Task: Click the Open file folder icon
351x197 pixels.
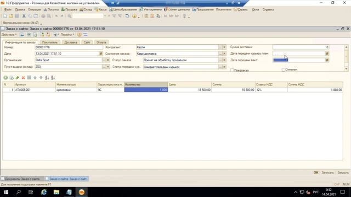Action: (11, 16)
